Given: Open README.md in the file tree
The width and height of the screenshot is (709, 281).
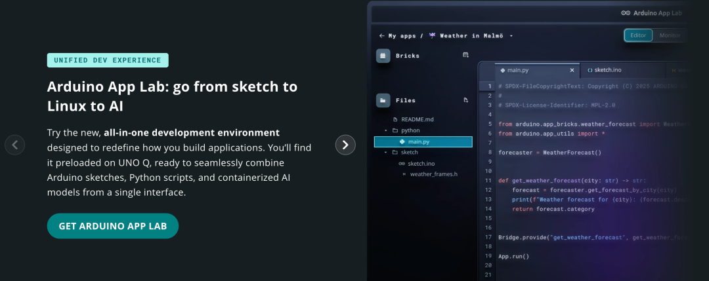Looking at the screenshot, I should pos(418,119).
